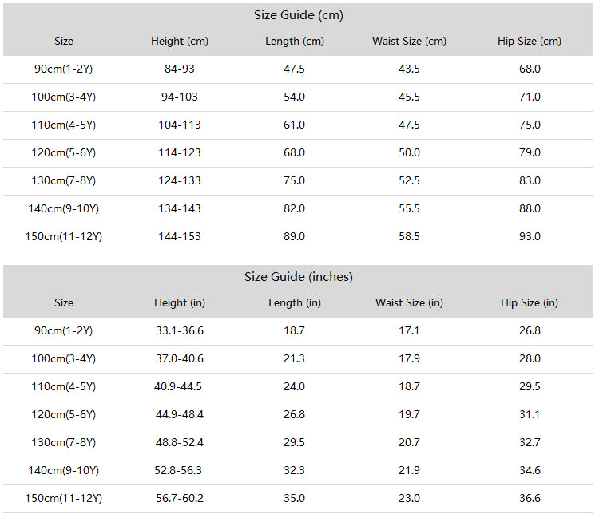
Task: Click length value 21.3 in inches table
Action: point(294,358)
